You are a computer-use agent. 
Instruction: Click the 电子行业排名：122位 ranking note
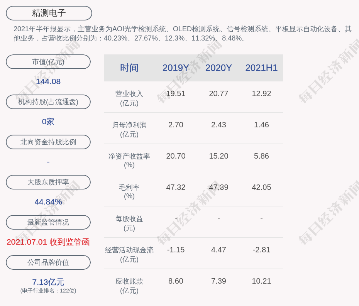point(48,291)
